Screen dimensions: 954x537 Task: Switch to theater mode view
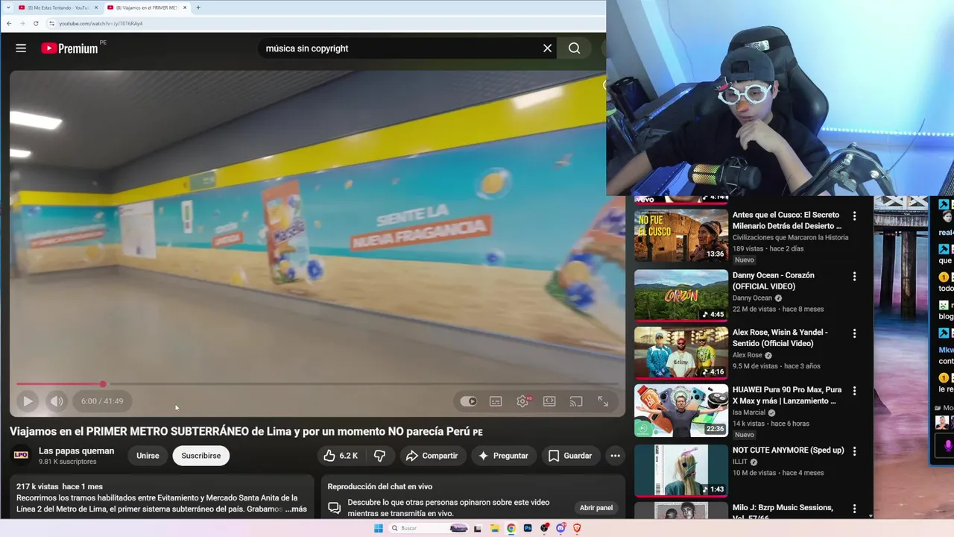click(549, 401)
